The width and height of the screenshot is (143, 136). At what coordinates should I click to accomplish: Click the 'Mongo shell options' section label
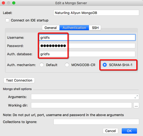click(17, 89)
